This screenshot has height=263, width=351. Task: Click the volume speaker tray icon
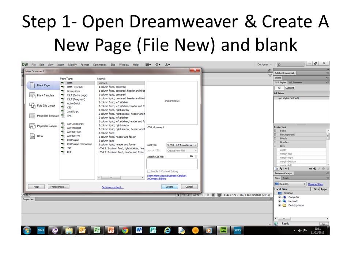[x=300, y=230]
